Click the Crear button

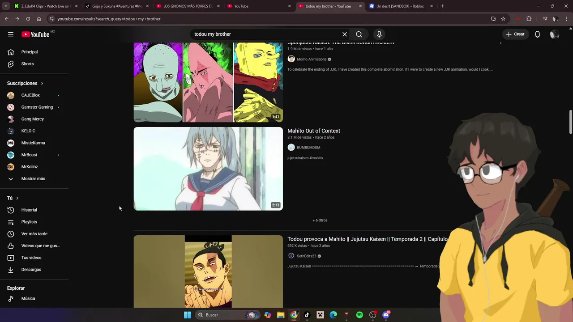coord(515,34)
